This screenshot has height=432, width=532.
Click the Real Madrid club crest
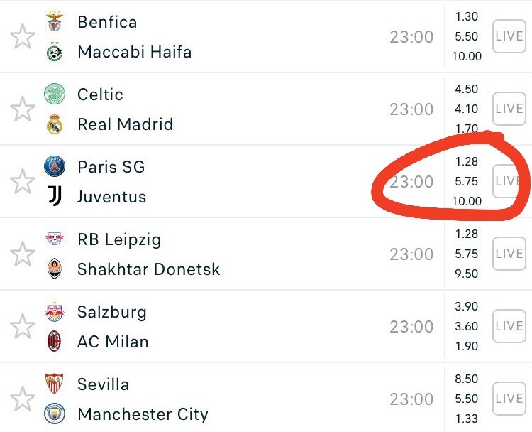pyautogui.click(x=55, y=124)
